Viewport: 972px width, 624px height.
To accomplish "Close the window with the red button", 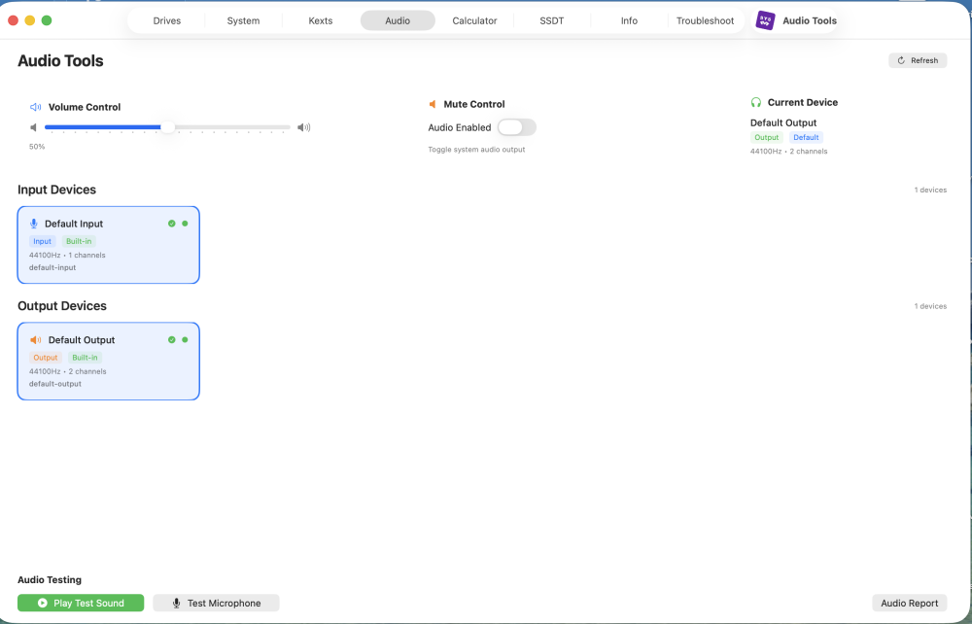I will pos(13,20).
